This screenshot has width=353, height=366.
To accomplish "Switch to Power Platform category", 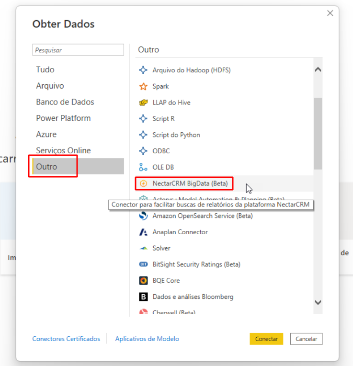I will (78, 118).
